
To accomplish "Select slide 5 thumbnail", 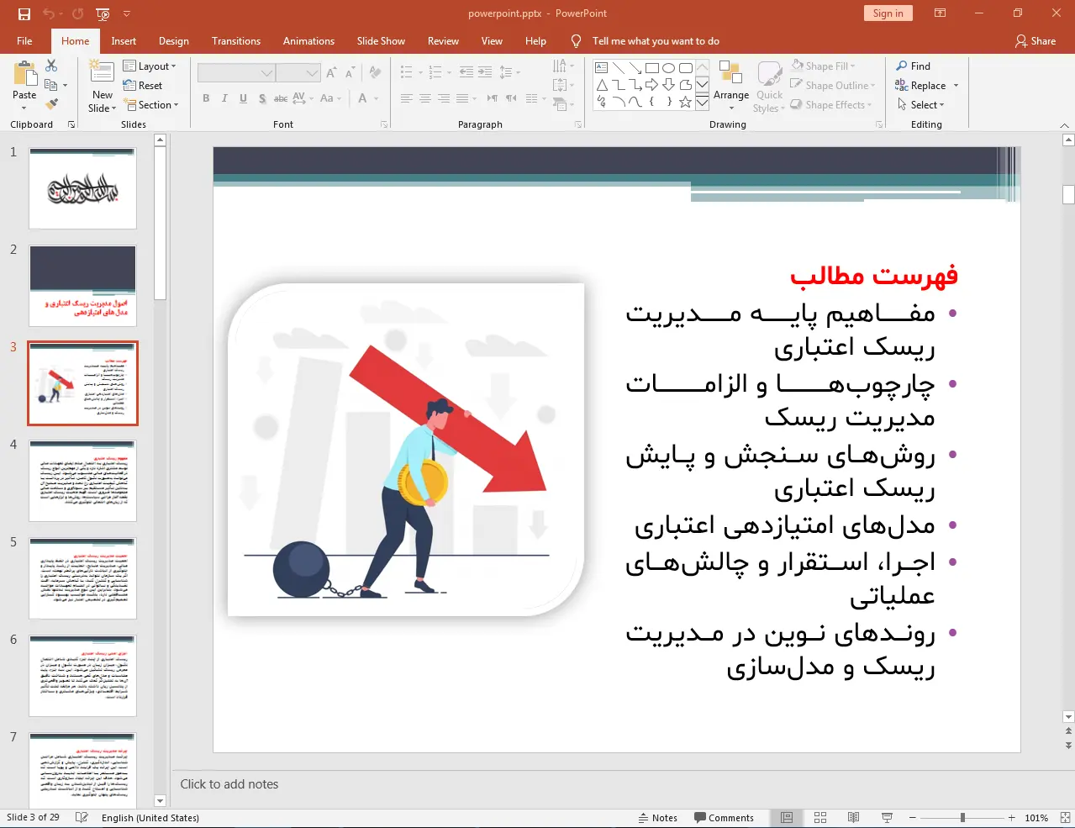I will tap(82, 578).
